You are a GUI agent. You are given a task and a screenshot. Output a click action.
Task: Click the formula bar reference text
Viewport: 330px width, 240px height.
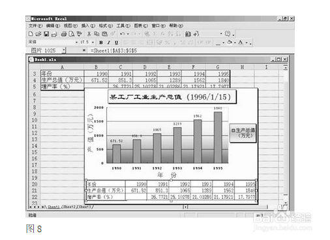coord(113,51)
